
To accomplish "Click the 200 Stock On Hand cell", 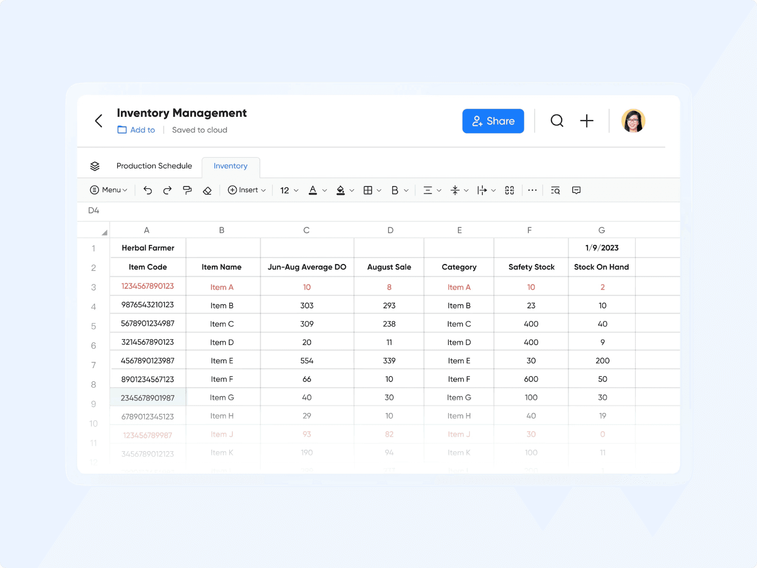I will (602, 361).
